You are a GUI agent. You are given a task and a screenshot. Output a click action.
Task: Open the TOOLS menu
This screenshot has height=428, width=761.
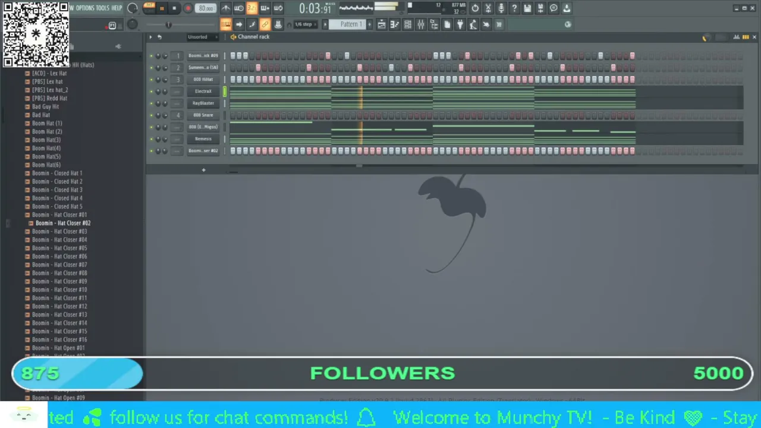click(102, 8)
